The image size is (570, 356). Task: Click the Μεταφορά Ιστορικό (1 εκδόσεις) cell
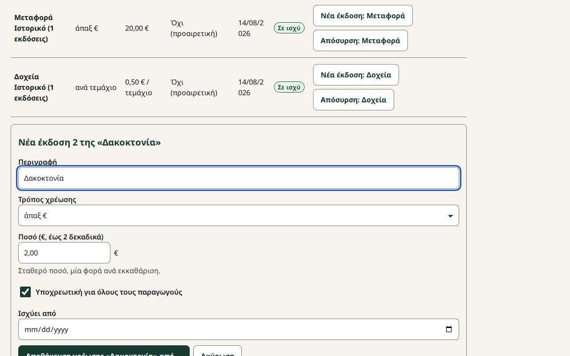point(34,28)
